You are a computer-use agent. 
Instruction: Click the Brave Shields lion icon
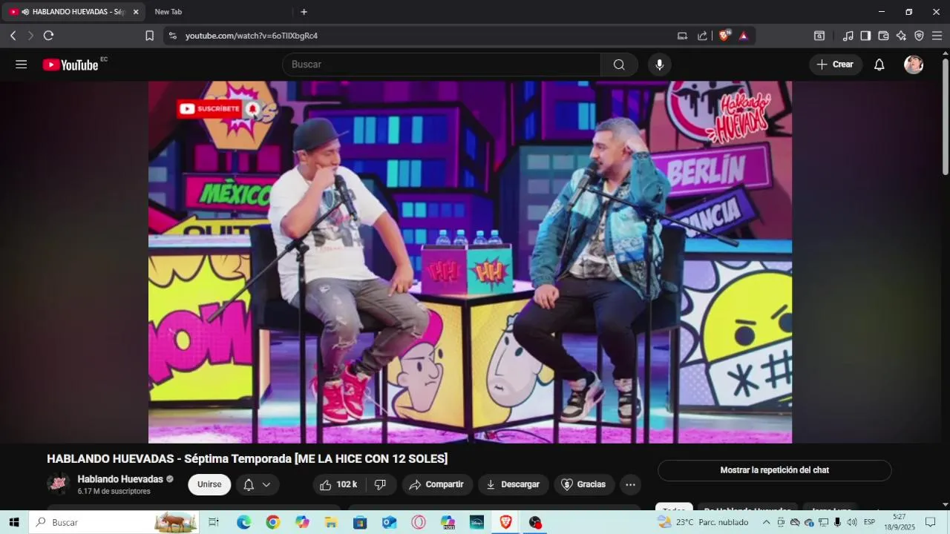pyautogui.click(x=724, y=36)
